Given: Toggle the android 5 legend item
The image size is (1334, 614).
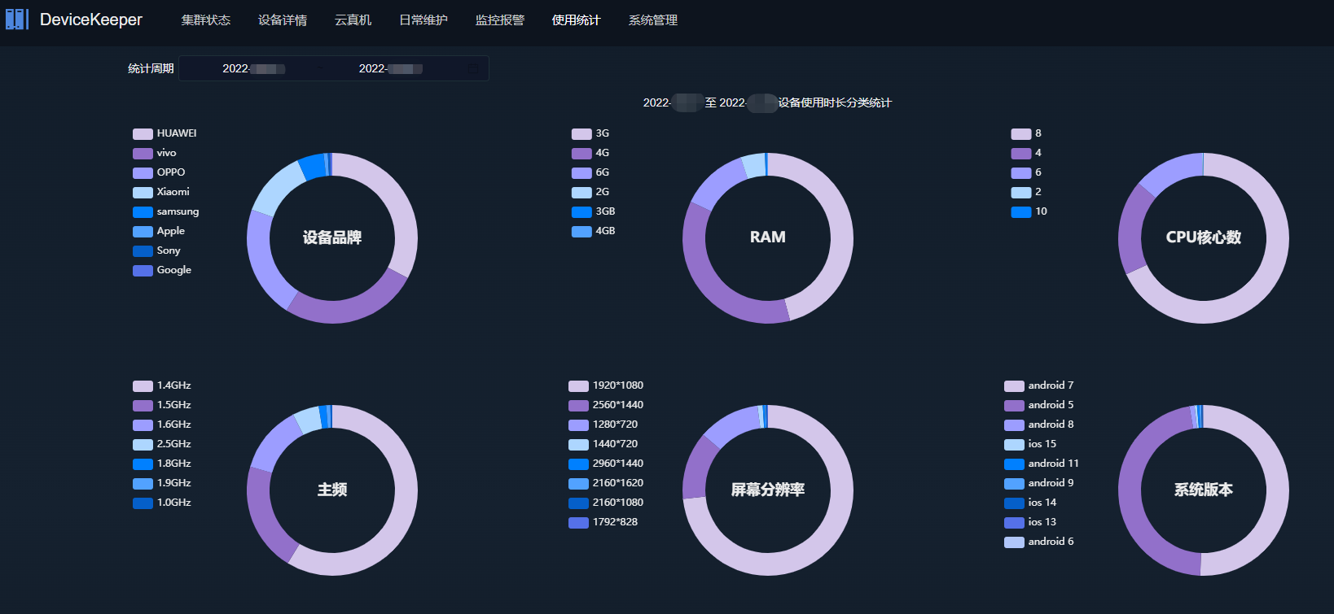Looking at the screenshot, I should tap(1039, 405).
